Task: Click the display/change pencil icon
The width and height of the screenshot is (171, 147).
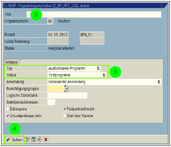Action: coord(27,140)
